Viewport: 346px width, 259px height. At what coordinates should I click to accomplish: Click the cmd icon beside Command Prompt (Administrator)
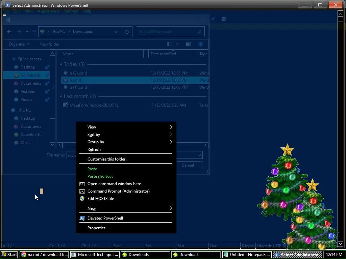[82, 192]
